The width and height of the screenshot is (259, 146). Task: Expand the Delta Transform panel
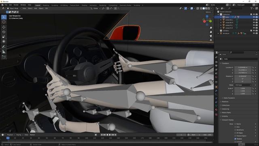tap(229, 98)
